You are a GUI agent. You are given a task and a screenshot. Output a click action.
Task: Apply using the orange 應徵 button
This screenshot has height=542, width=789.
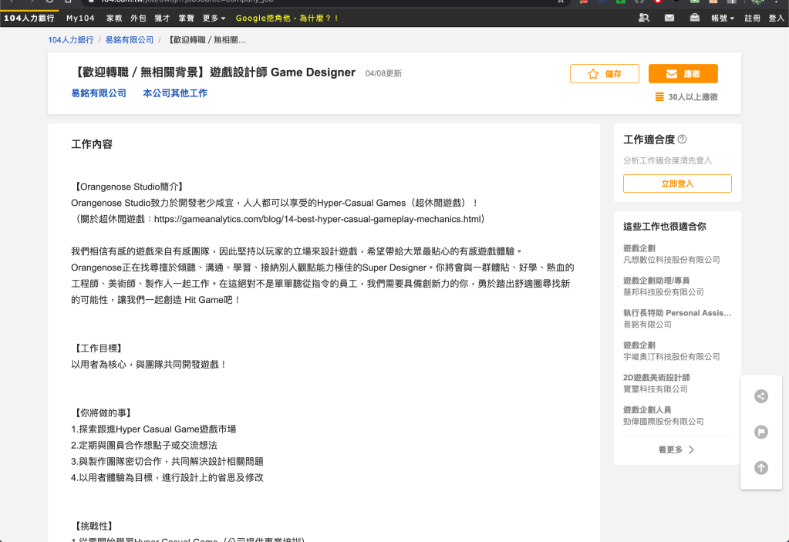[x=683, y=74]
